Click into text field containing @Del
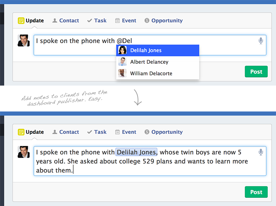This screenshot has width=276, height=206. pyautogui.click(x=150, y=45)
